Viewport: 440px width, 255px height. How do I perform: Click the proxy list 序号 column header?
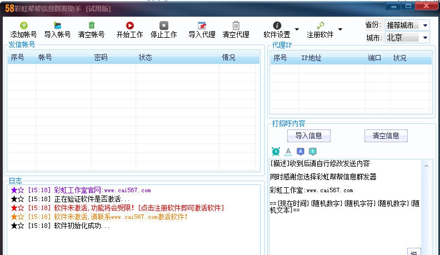[x=284, y=58]
